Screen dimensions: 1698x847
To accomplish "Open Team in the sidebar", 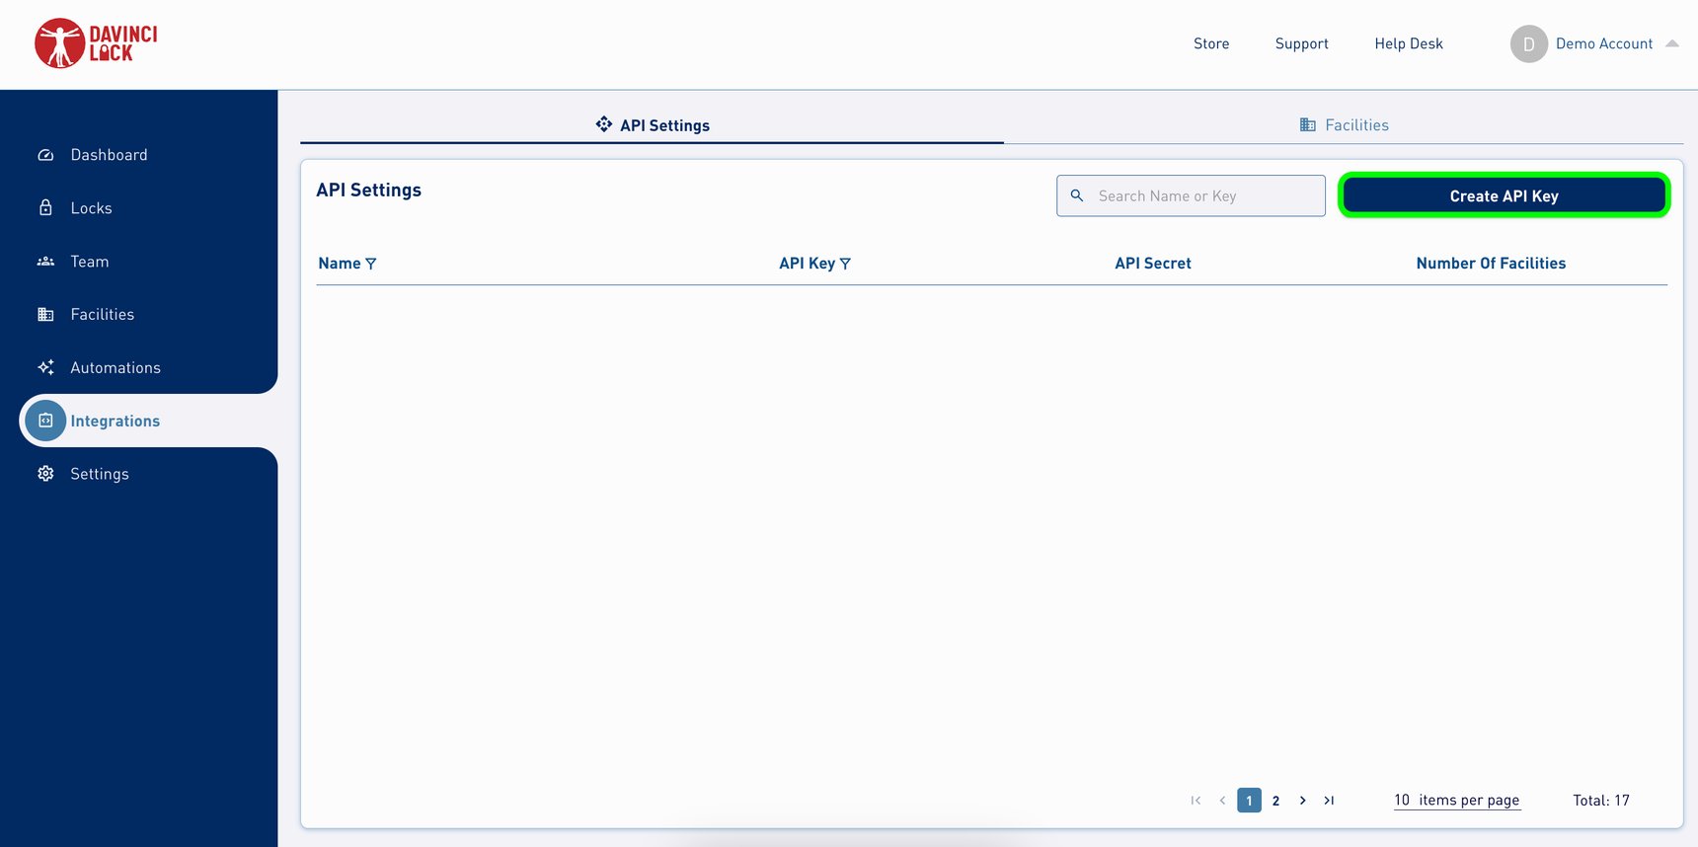I will [x=90, y=262].
